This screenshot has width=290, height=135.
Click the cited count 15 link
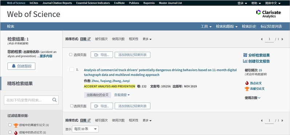tap(261, 70)
